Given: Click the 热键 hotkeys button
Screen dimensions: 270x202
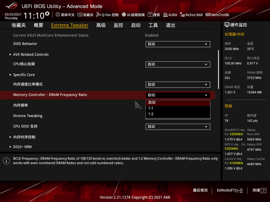Looking at the screenshot, I should pos(259,191).
